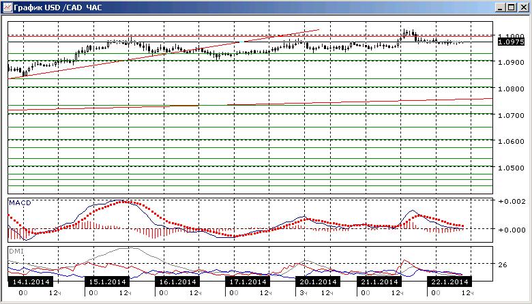Select the 15.1.2014 date label

pyautogui.click(x=107, y=282)
